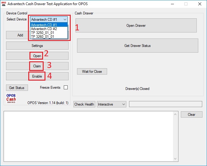Screen dimensions: 207x166
Task: Run Check Health button
Action: click(x=84, y=104)
